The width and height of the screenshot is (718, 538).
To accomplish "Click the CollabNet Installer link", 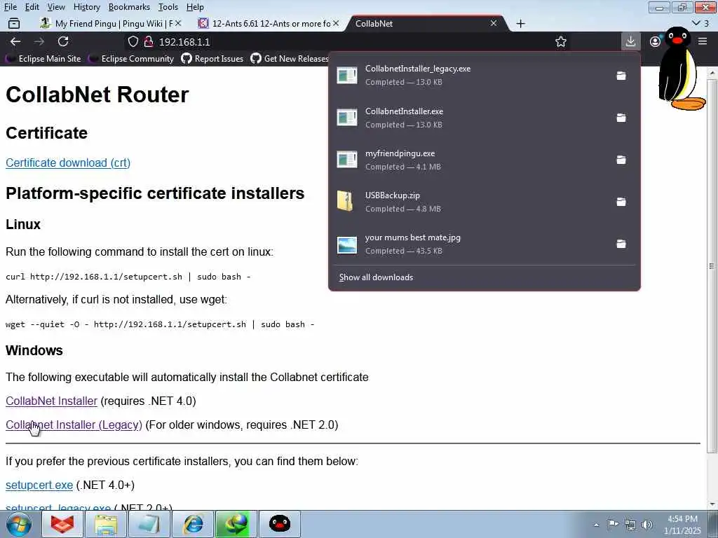I will [x=51, y=401].
